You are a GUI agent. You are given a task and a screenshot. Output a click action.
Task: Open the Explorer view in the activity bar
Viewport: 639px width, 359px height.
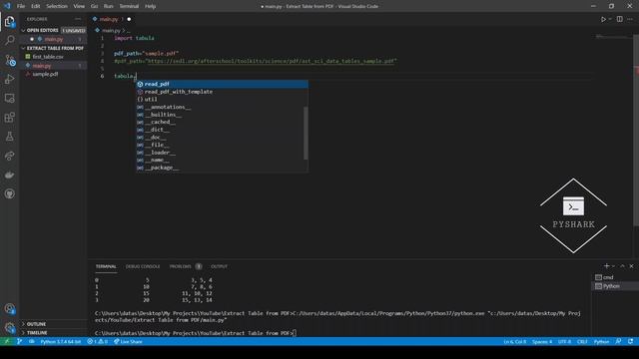click(9, 21)
